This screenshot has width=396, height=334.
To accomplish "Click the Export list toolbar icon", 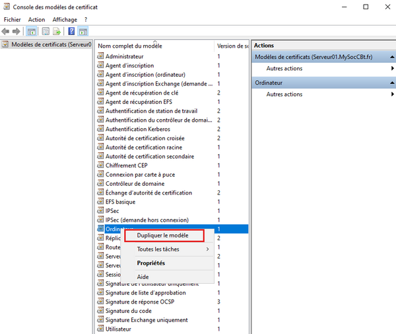I will tap(57, 31).
